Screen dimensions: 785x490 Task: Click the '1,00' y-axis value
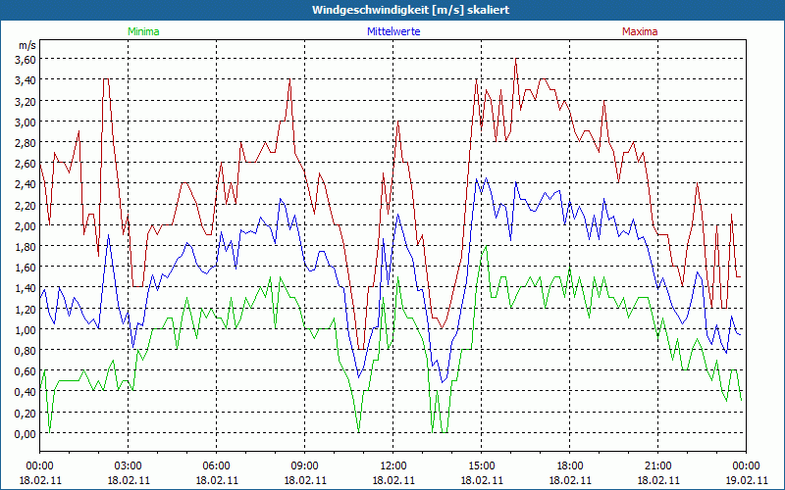(26, 329)
